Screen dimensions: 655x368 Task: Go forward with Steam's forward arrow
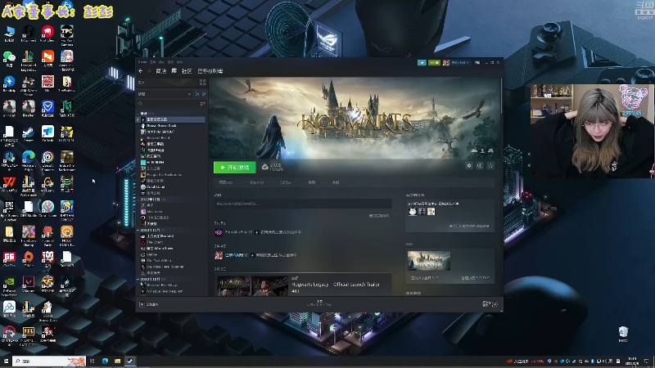[149, 71]
